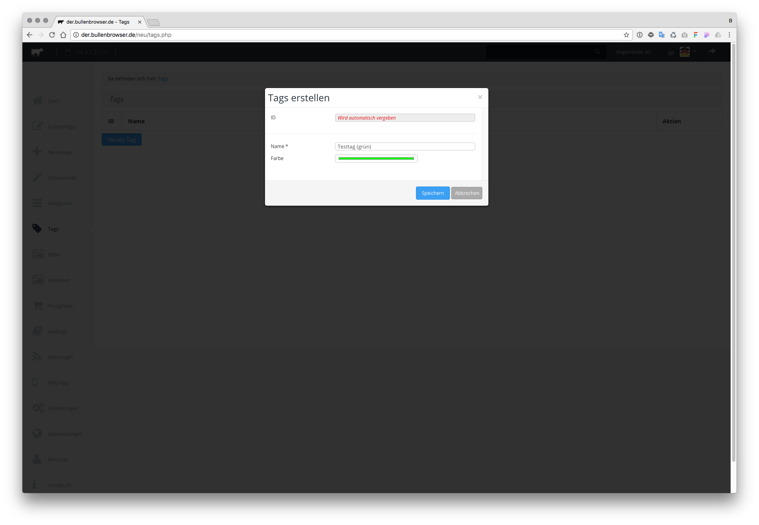This screenshot has height=525, width=759.
Task: Click the address bar URL
Action: (x=126, y=35)
